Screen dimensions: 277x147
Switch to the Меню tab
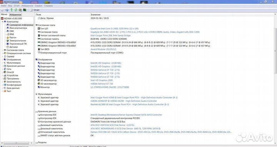pyautogui.click(x=4, y=15)
